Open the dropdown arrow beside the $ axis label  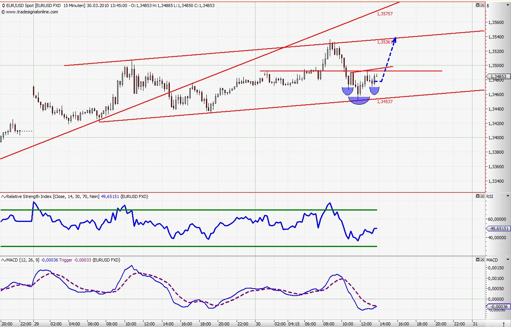tap(507, 5)
